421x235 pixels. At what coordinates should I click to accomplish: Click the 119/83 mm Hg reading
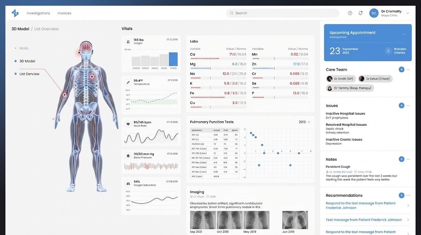pos(144,154)
